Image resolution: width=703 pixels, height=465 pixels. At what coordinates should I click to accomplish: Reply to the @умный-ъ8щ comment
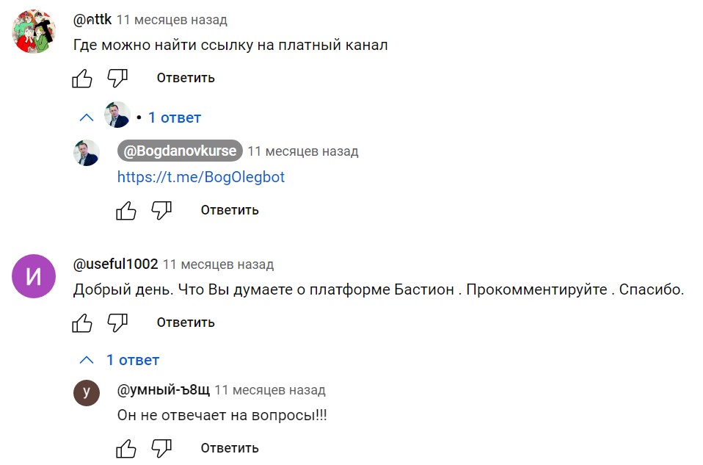pyautogui.click(x=230, y=448)
